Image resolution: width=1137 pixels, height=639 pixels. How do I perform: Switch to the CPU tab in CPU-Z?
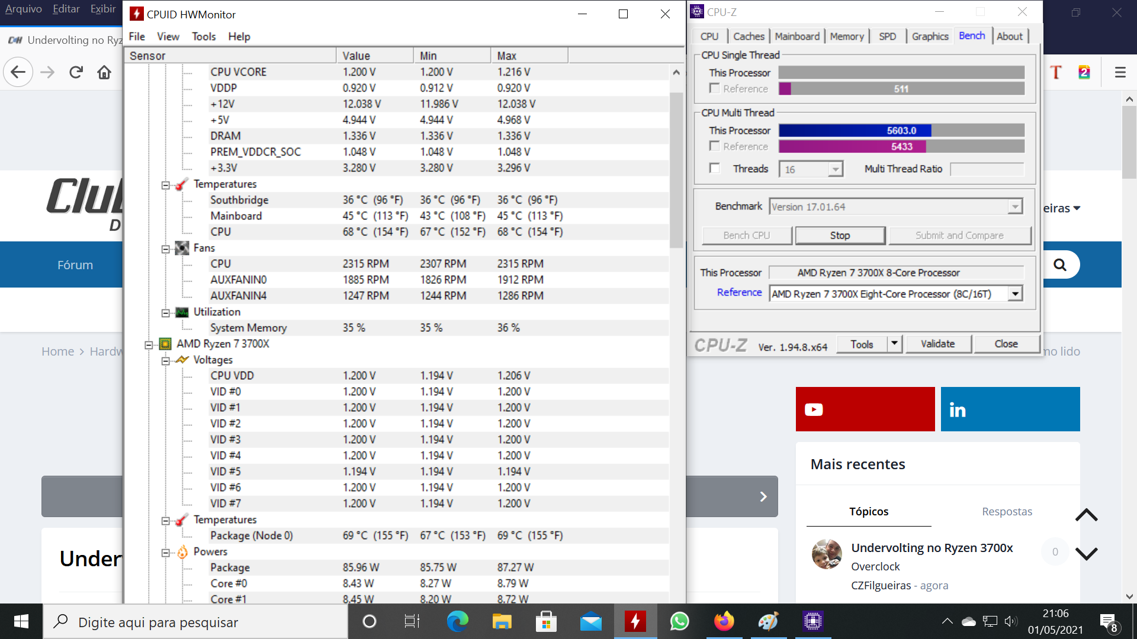click(x=709, y=36)
